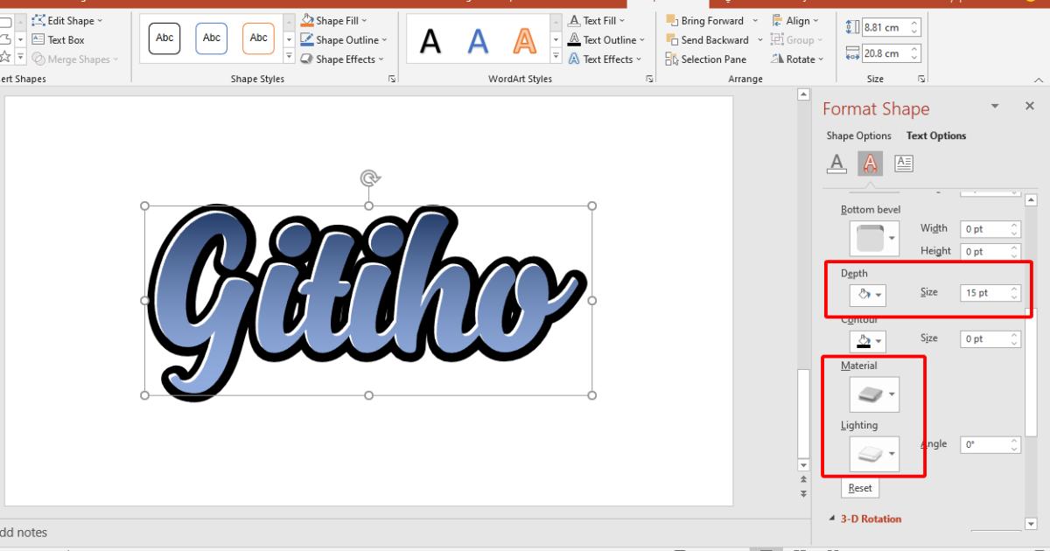Expand the WordArt Styles gallery
Screen dimensions: 1050x551
tap(554, 55)
